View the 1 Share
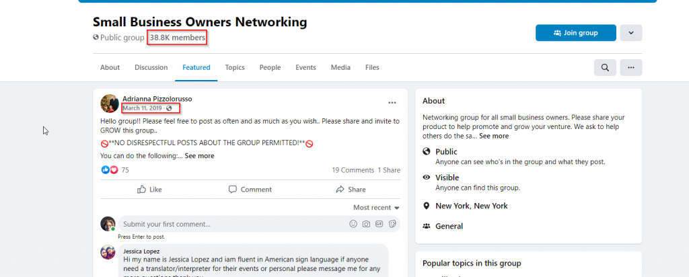This screenshot has width=689, height=277. [390, 170]
